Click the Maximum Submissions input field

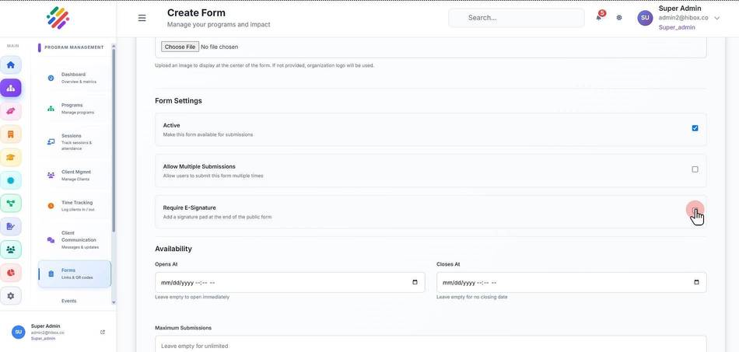pyautogui.click(x=430, y=345)
